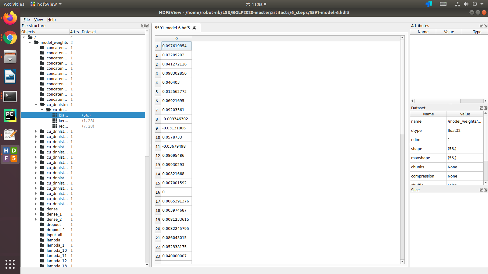The width and height of the screenshot is (488, 274).
Task: Click the cu_dnnlstm group folder icon
Action: click(x=42, y=104)
